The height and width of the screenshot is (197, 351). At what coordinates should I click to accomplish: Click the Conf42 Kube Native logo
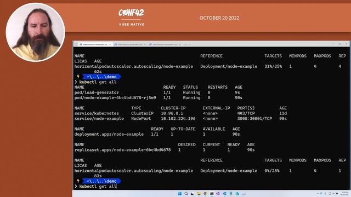coord(132,18)
